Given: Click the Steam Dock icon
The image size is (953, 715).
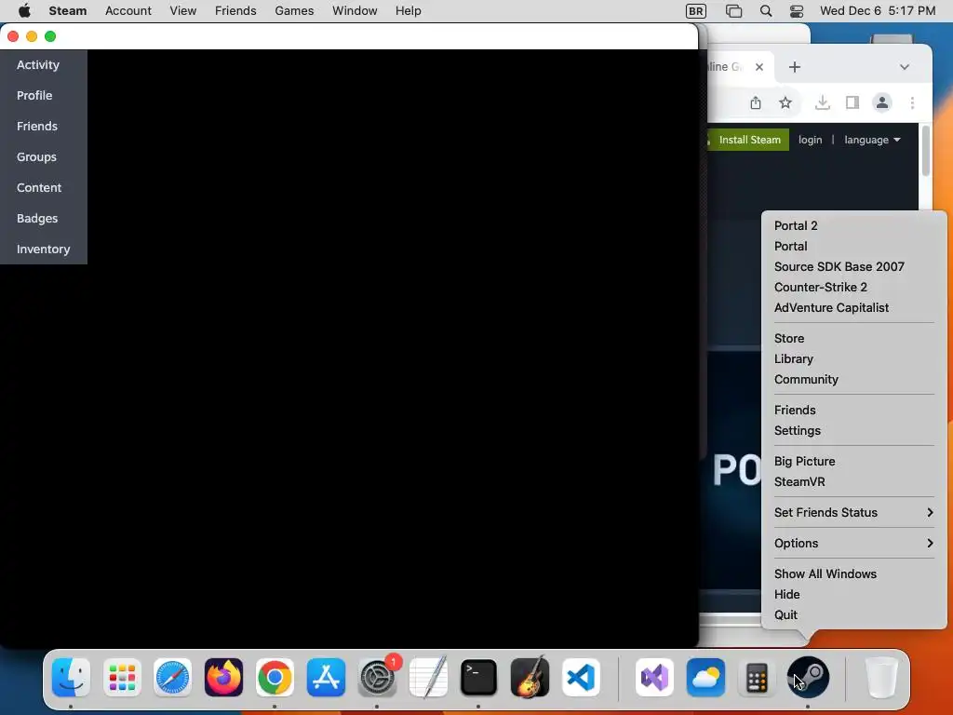Looking at the screenshot, I should [808, 677].
